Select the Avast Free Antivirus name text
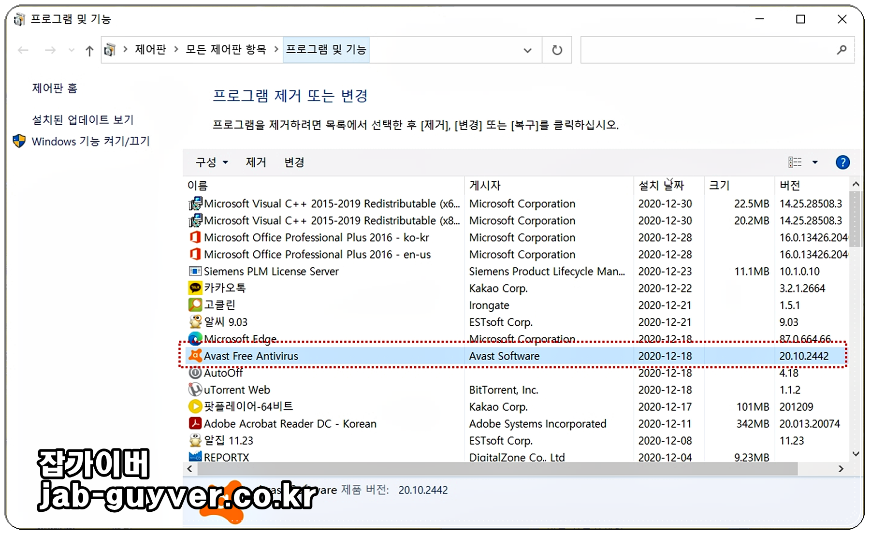 pos(251,356)
